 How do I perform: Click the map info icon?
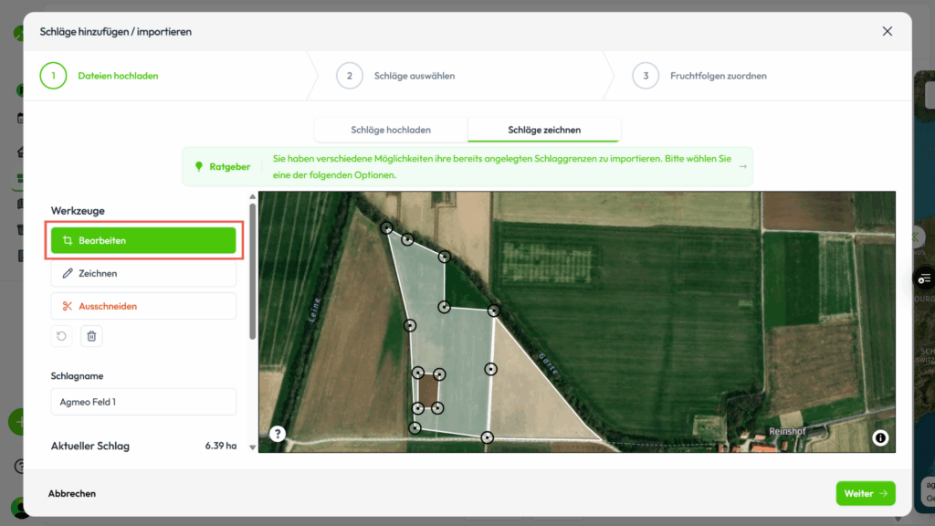[880, 437]
